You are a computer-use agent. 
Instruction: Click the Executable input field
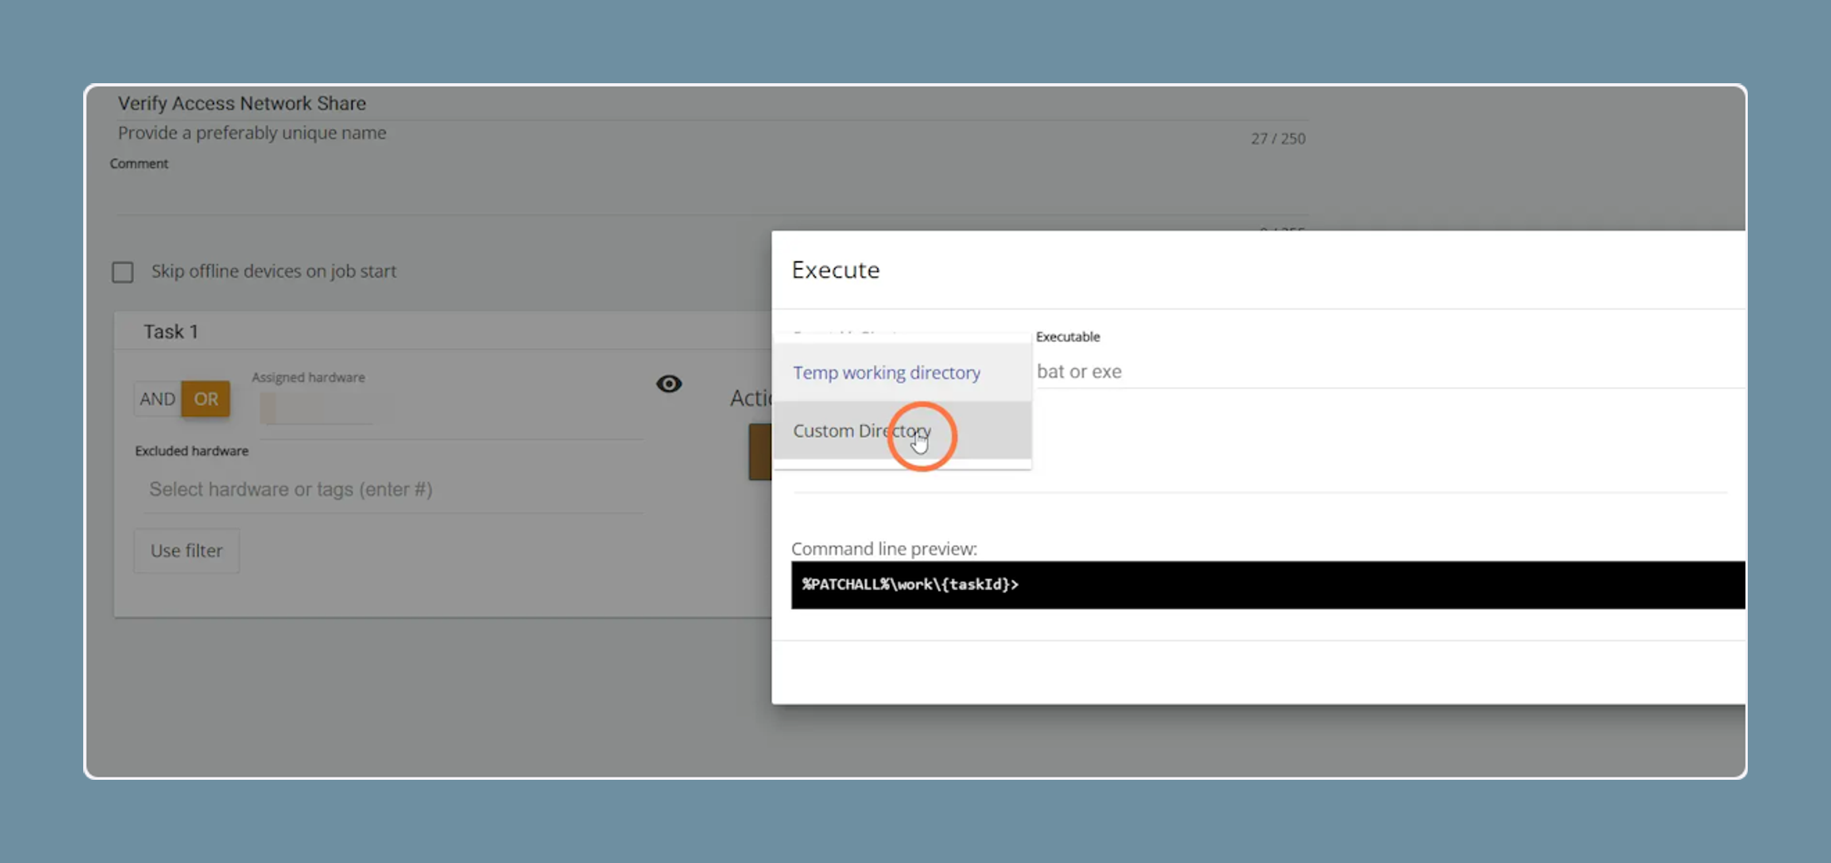tap(1390, 371)
